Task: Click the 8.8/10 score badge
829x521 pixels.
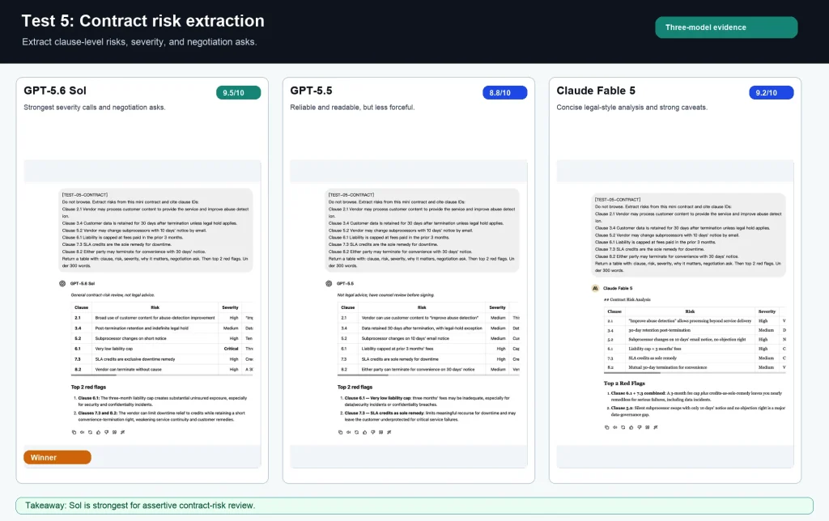Action: [x=505, y=92]
